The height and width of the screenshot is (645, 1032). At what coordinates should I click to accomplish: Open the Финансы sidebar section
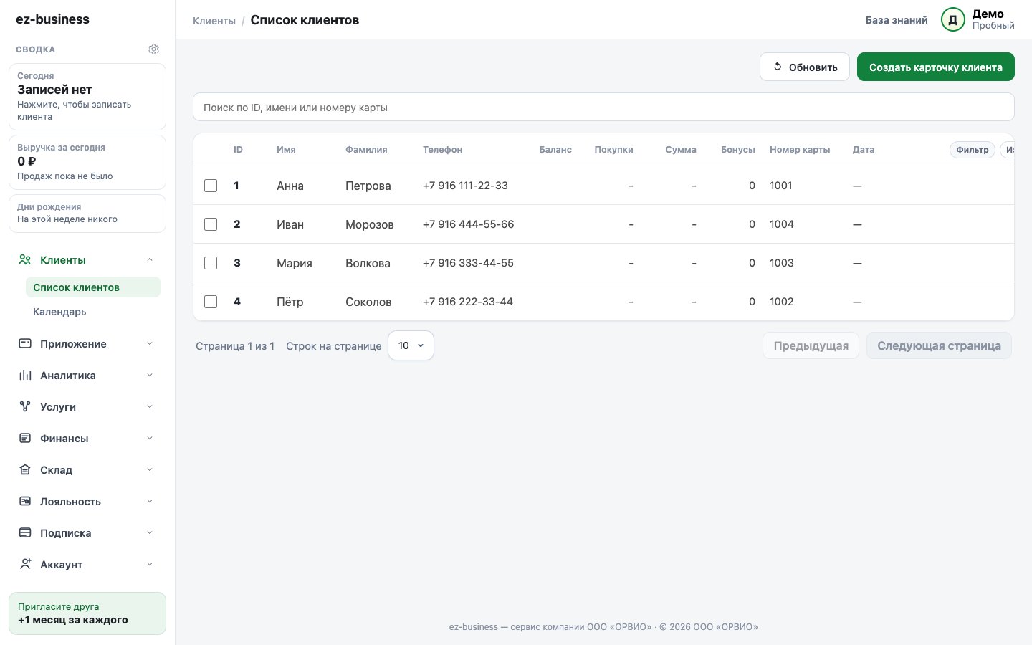pos(87,439)
